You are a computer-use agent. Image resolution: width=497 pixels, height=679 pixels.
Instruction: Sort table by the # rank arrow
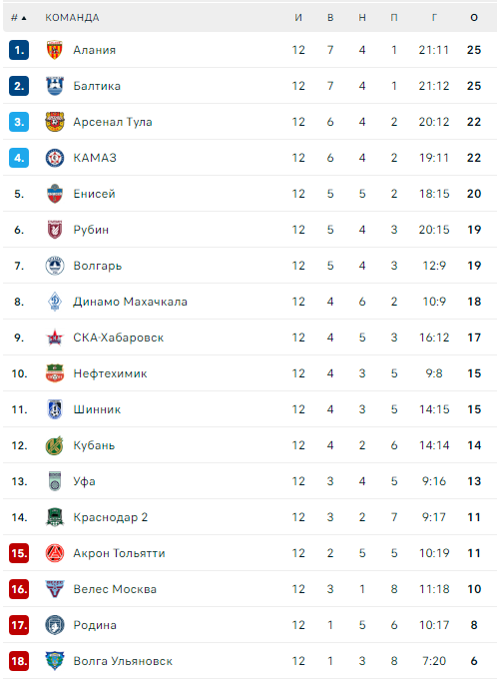point(24,18)
